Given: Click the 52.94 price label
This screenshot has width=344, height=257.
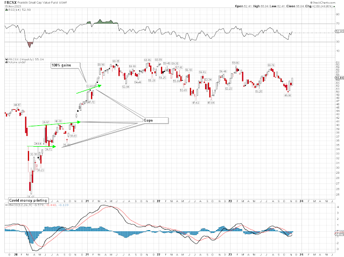Looking at the screenshot, I should 126,87.
